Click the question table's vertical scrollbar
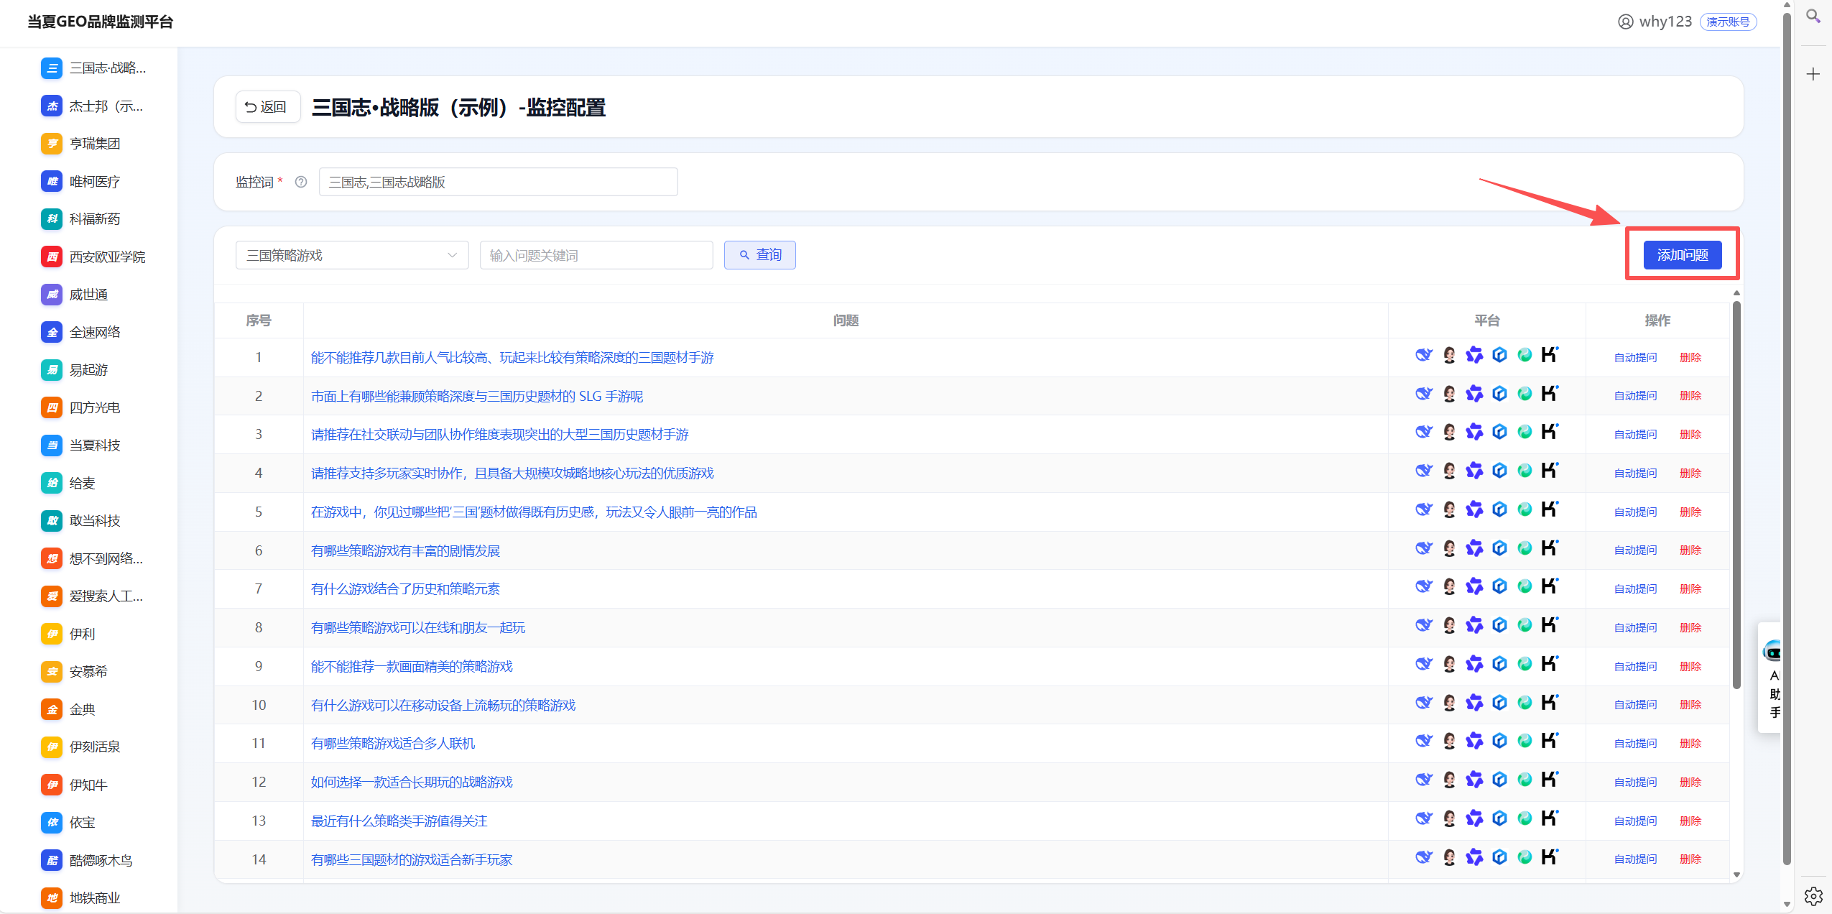This screenshot has width=1832, height=914. click(1736, 496)
